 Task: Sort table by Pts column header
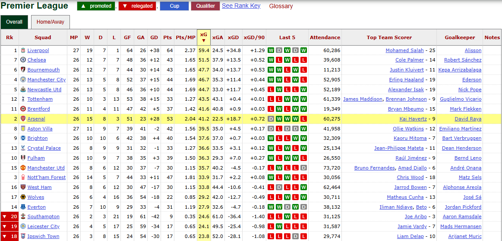click(167, 37)
